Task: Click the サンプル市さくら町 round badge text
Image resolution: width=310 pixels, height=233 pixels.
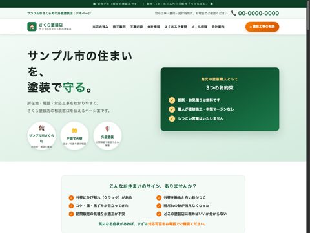Action: (41, 139)
